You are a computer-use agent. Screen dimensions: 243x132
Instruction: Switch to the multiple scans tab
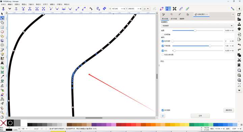pos(173,19)
